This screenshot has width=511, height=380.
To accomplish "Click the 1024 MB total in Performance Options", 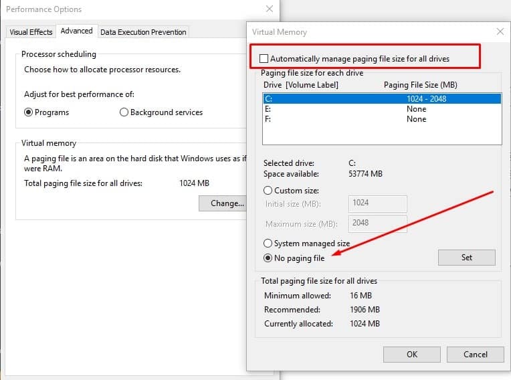I will 194,183.
